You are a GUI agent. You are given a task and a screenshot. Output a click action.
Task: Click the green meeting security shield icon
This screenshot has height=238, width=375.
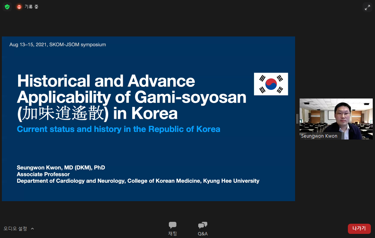click(x=7, y=6)
